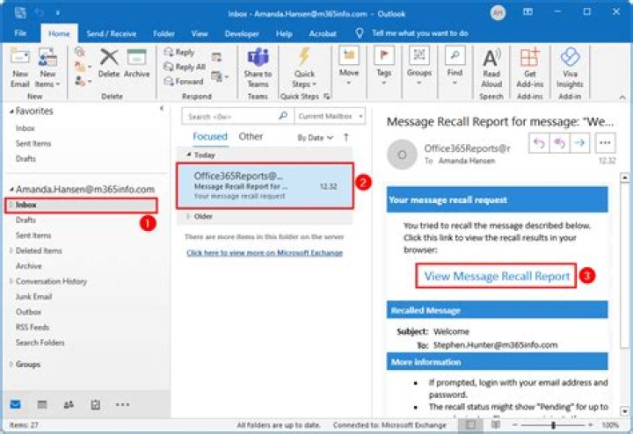Click the Delete icon in ribbon
Image resolution: width=633 pixels, height=434 pixels.
pyautogui.click(x=109, y=64)
